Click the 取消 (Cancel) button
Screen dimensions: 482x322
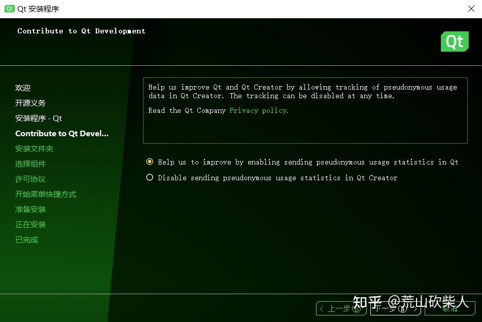450,308
